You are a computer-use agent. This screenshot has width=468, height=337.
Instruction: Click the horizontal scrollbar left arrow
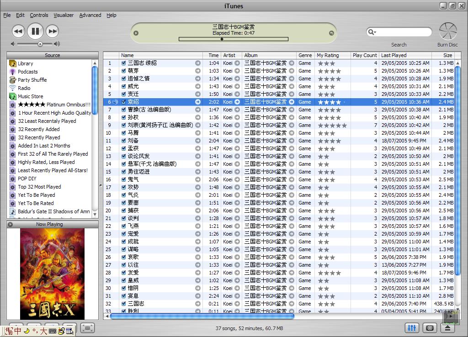pyautogui.click(x=107, y=316)
